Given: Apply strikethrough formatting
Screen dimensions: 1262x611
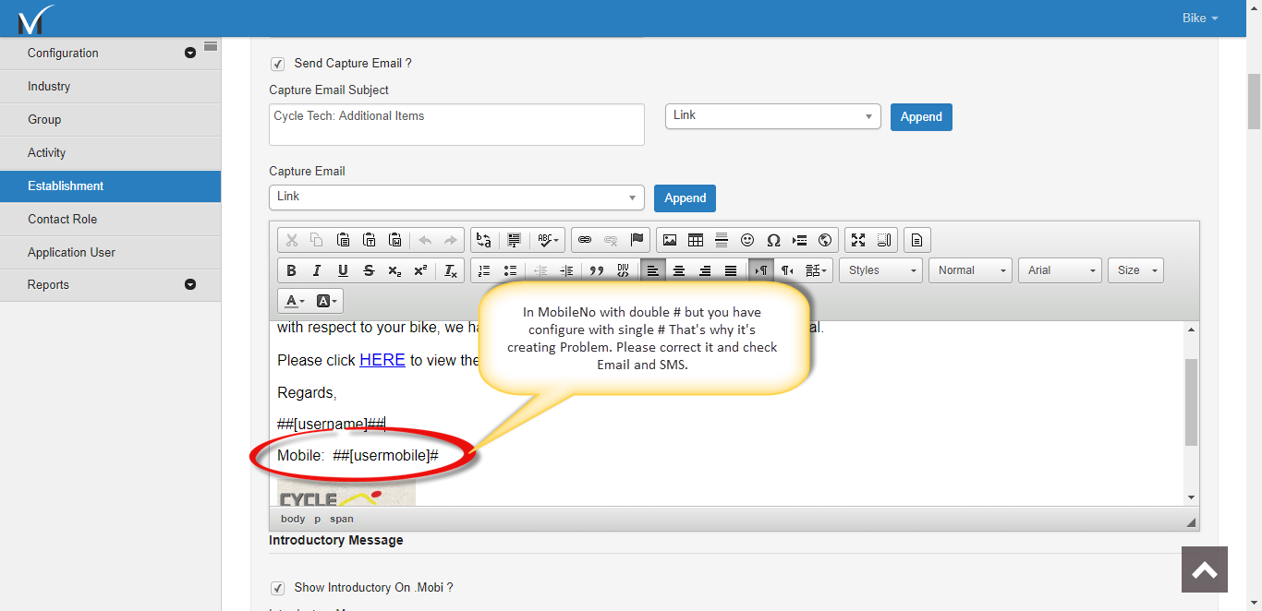Looking at the screenshot, I should click(369, 270).
